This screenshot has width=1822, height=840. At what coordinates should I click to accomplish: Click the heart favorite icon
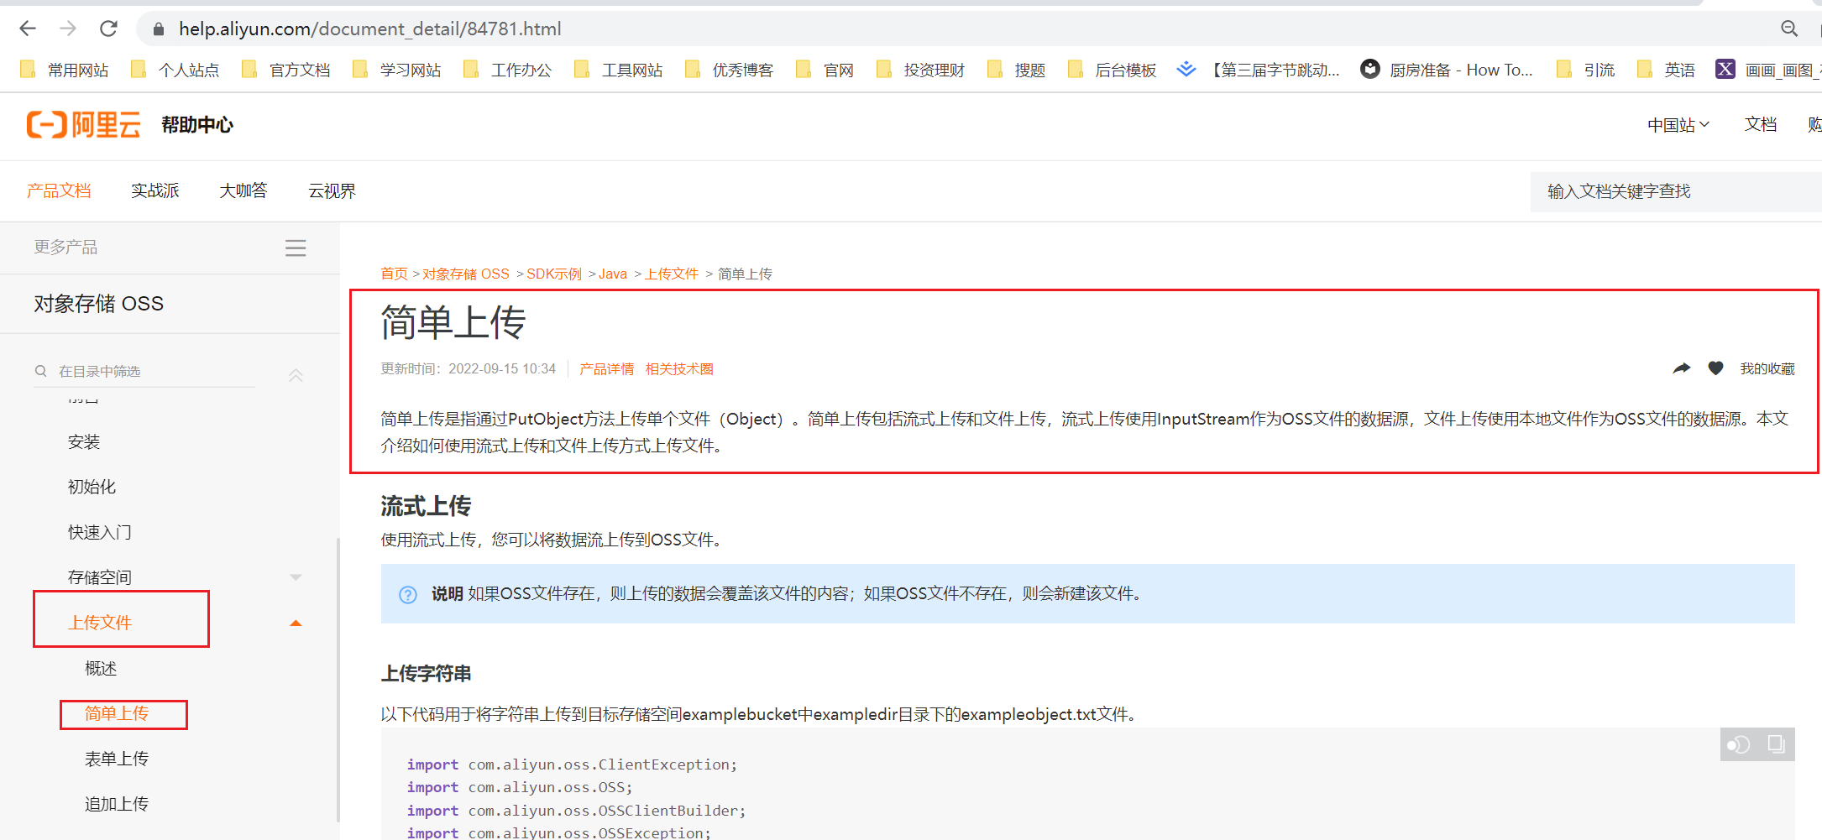[x=1715, y=368]
